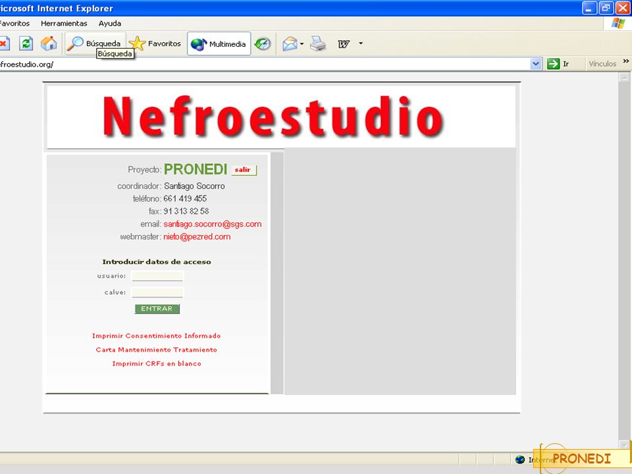Open the address bar dropdown arrow
Screen dimensions: 632x474
coord(536,64)
